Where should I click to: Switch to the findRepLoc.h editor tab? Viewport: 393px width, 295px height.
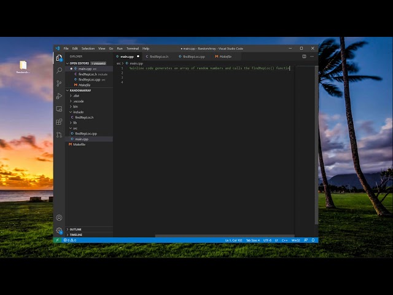click(x=158, y=57)
